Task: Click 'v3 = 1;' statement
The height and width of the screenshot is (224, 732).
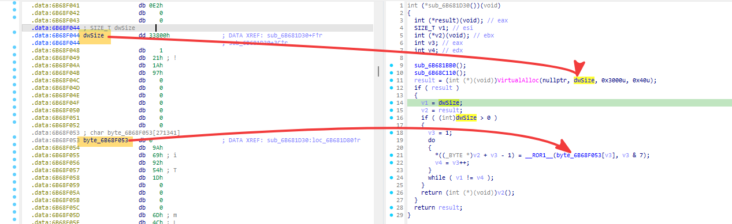Action: point(440,132)
